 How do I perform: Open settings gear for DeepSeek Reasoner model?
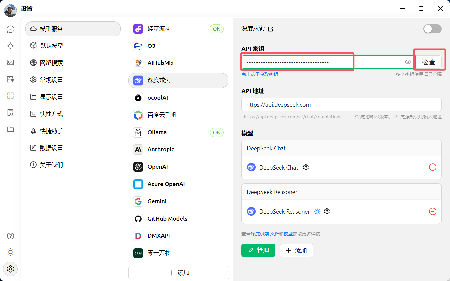[327, 211]
